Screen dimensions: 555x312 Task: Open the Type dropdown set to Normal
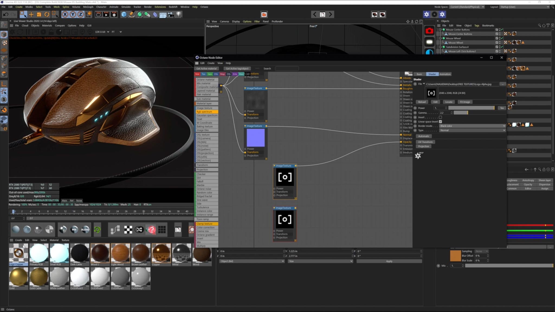472,130
